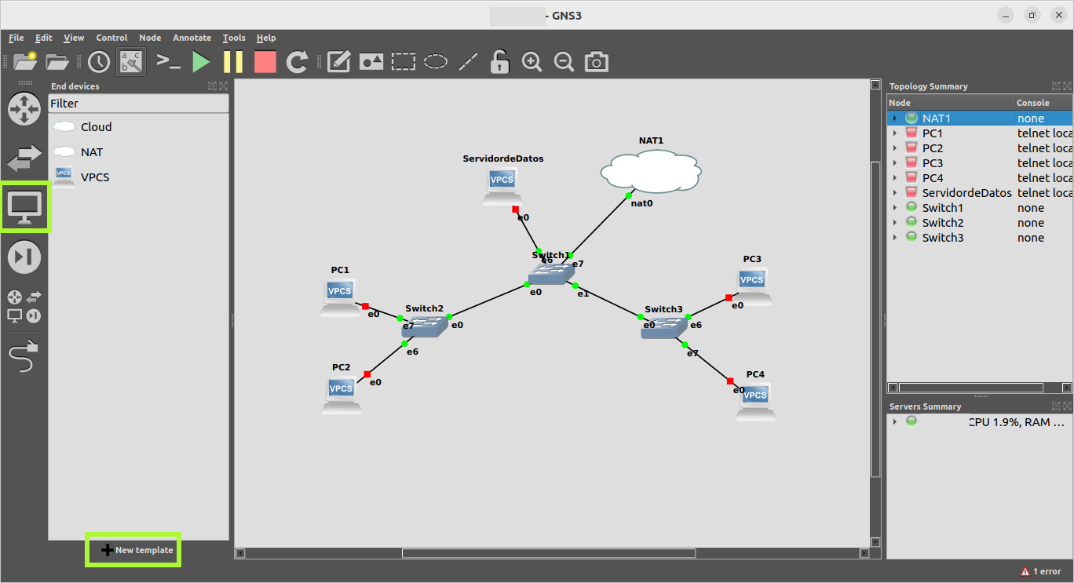
Task: Toggle the lock items padlock icon
Action: point(499,62)
